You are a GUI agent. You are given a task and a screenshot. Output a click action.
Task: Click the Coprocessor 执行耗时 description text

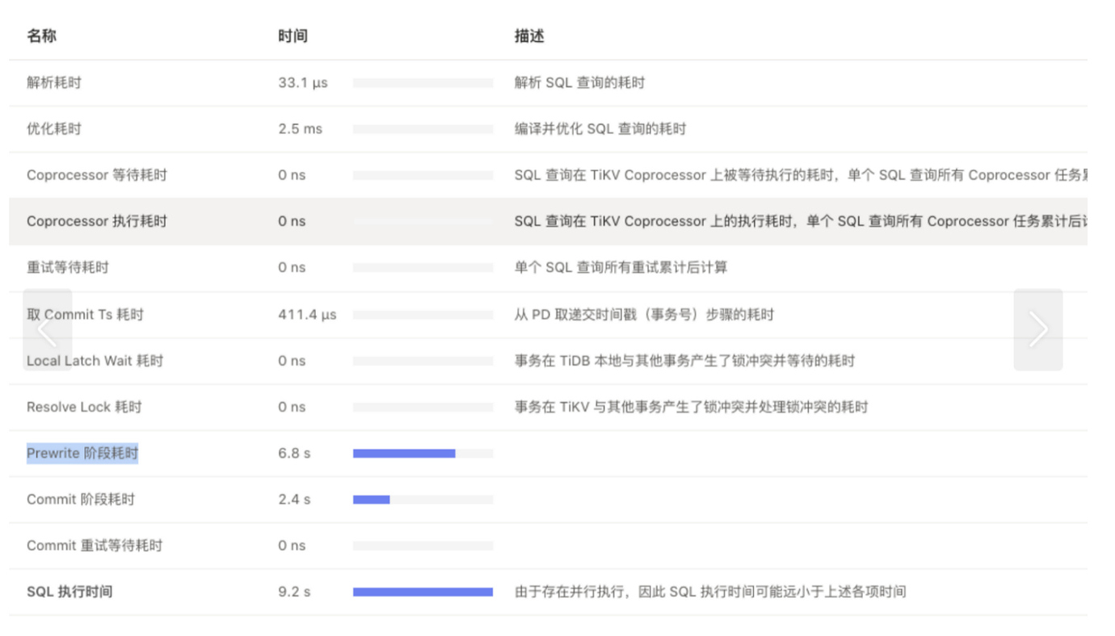pos(801,221)
